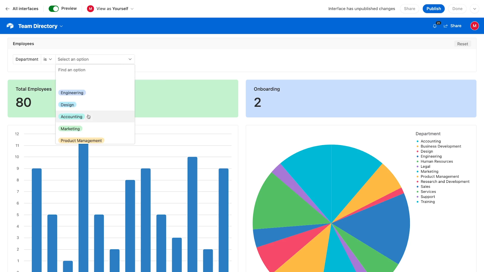Open the Team Directory dropdown menu
The height and width of the screenshot is (272, 484).
click(x=41, y=26)
